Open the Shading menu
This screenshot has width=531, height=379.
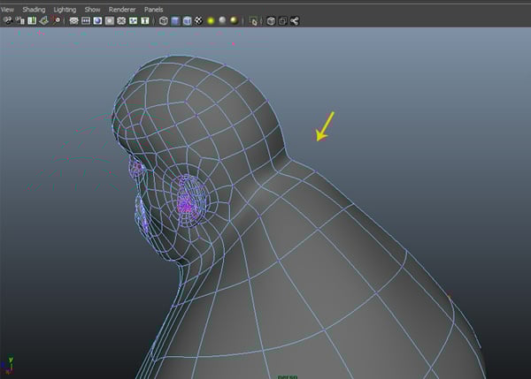[x=34, y=9]
